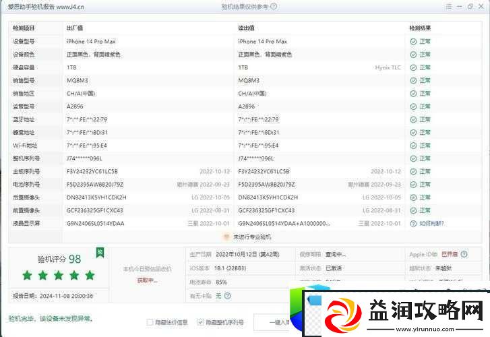This screenshot has width=490, height=337.
Task: Click the 正常 check icon for 销售地区
Action: click(x=413, y=94)
